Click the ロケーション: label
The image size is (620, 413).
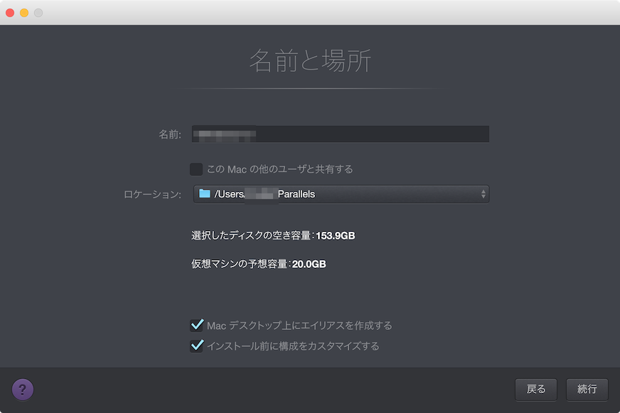[152, 195]
